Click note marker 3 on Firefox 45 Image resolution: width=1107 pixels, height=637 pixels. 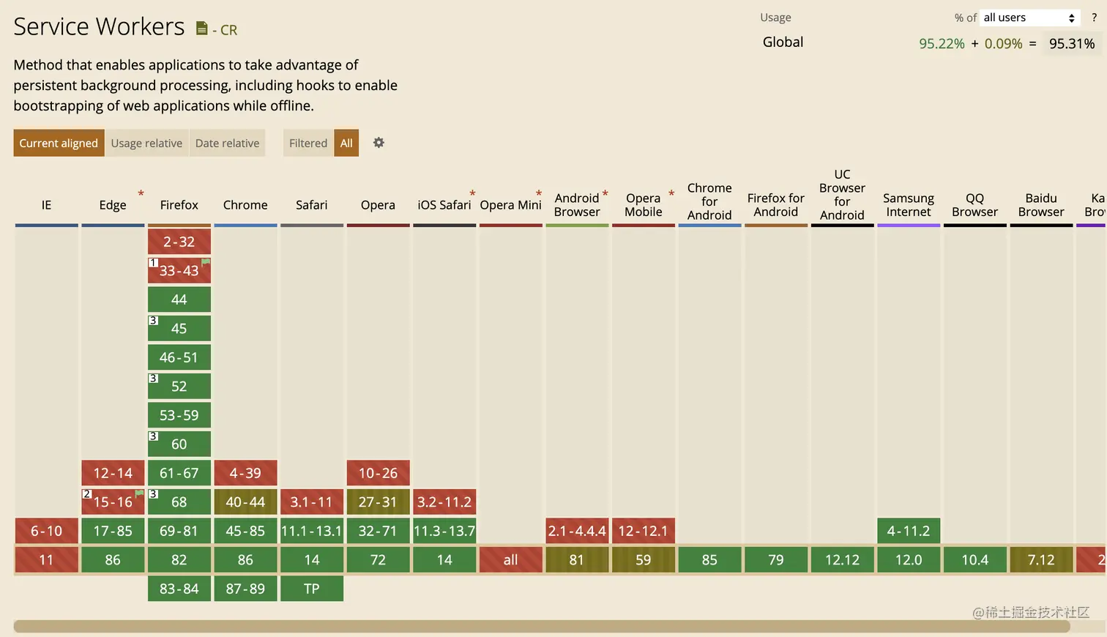pos(153,321)
